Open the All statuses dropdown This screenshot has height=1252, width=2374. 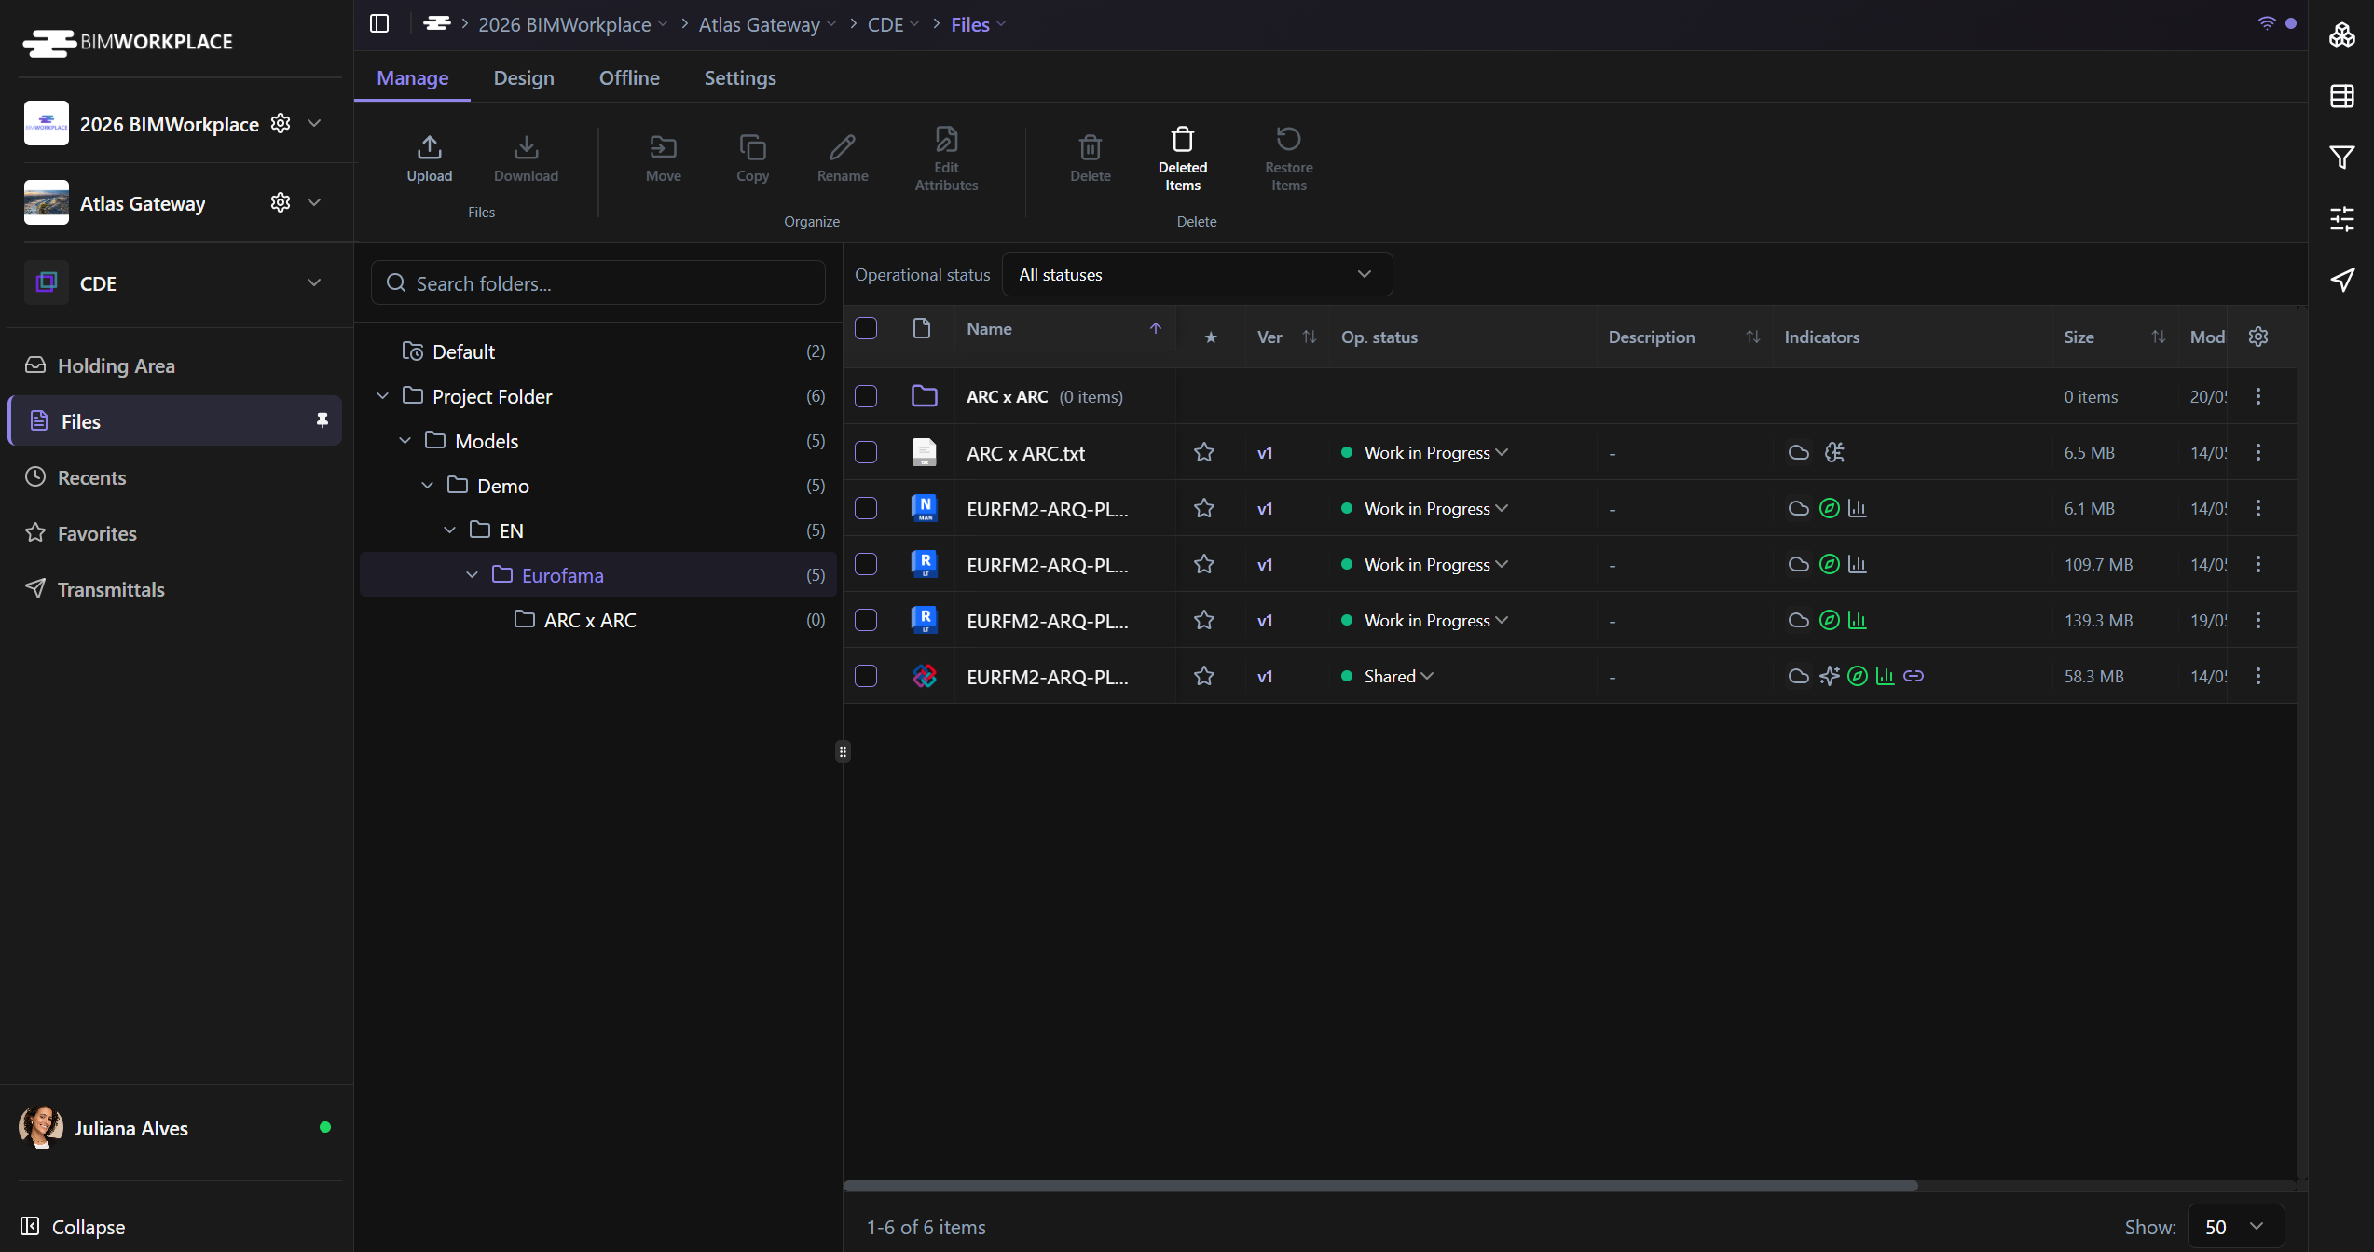1197,274
